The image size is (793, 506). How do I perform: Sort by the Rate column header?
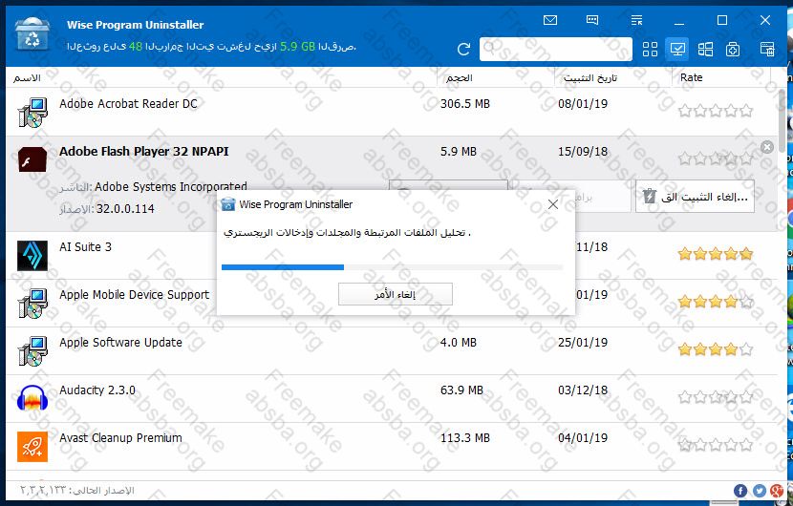click(x=691, y=77)
